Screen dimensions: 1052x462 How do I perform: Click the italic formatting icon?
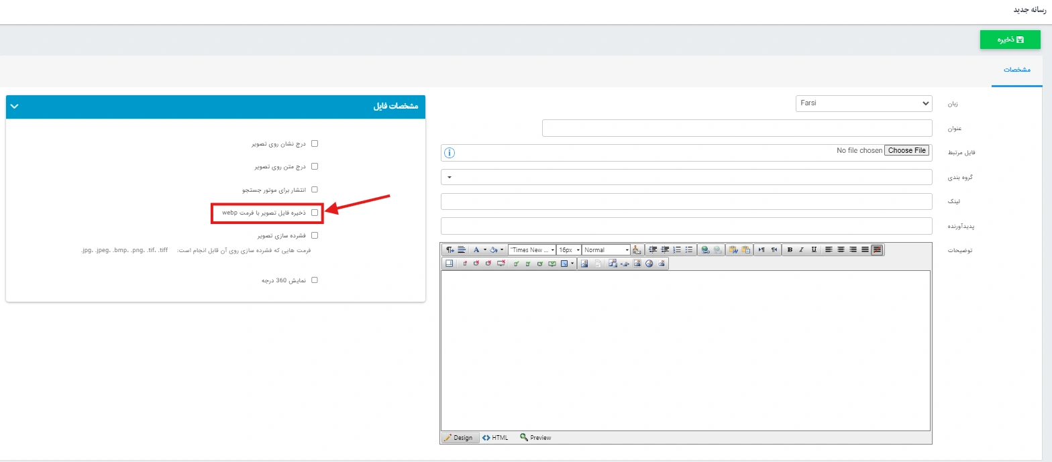(801, 250)
